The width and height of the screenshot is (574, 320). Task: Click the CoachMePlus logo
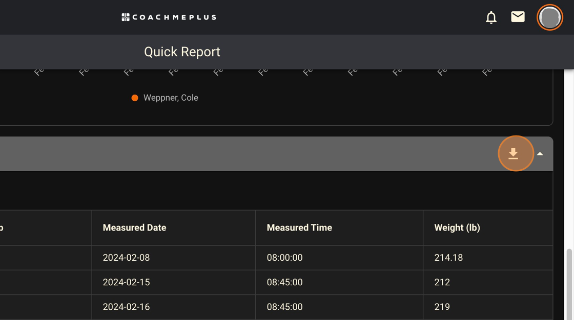[x=169, y=16]
